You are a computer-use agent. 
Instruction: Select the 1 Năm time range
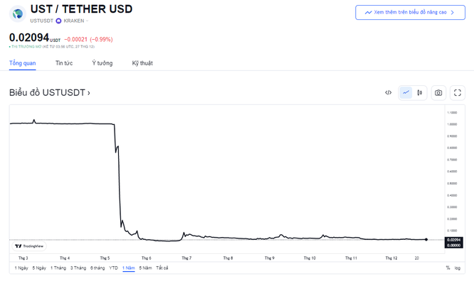[129, 268]
